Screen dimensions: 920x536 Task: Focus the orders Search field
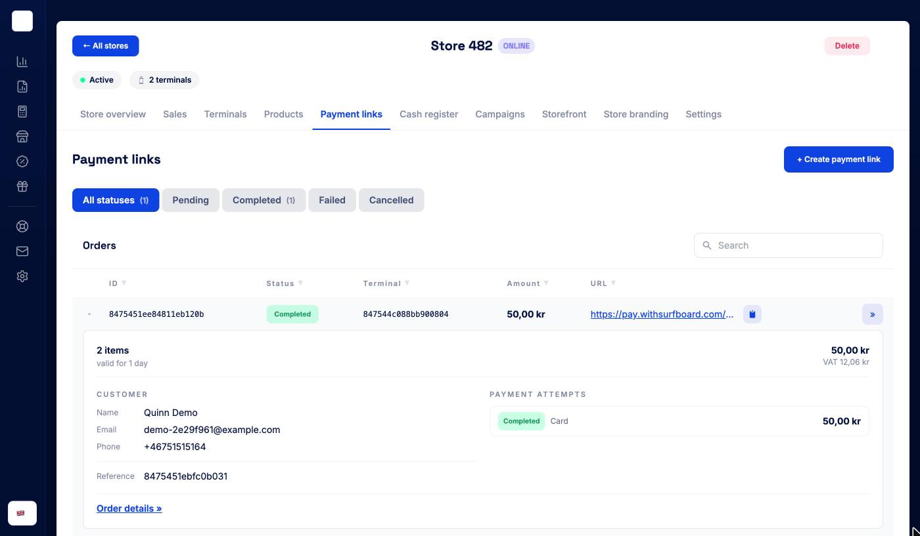pyautogui.click(x=789, y=245)
